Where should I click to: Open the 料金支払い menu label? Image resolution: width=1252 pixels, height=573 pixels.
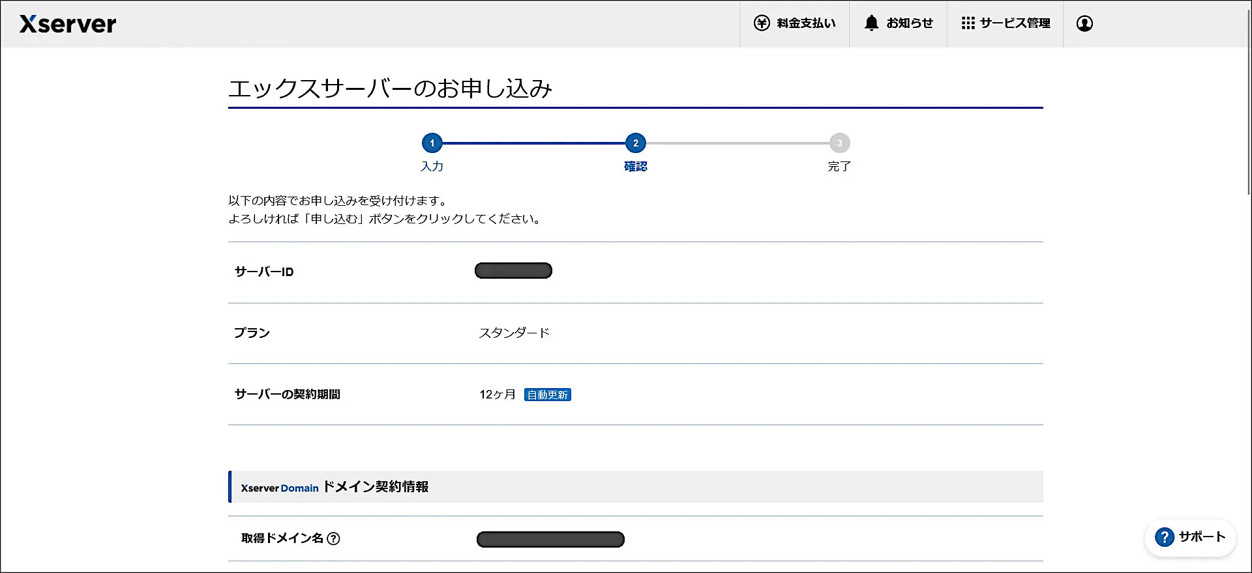tap(806, 23)
